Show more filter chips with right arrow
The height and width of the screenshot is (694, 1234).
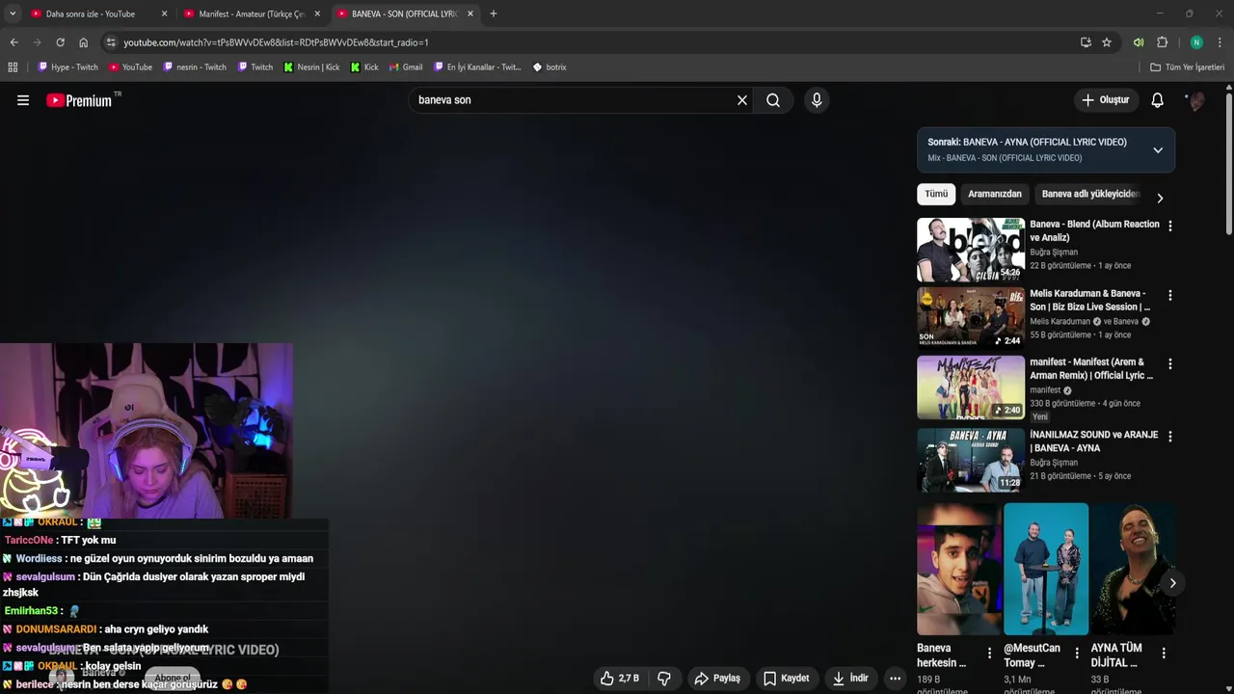(1160, 198)
